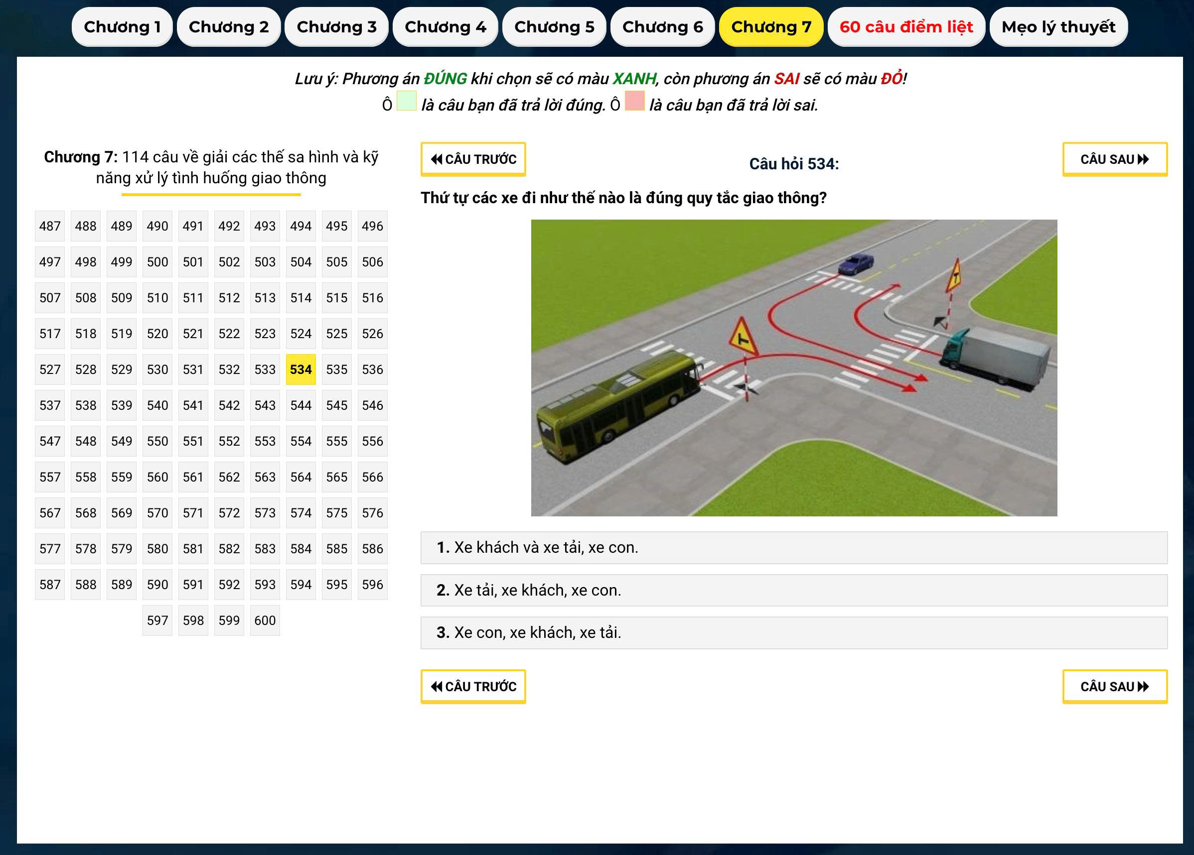Image resolution: width=1194 pixels, height=855 pixels.
Task: Click the top CÂU SAU button
Action: [x=1114, y=159]
